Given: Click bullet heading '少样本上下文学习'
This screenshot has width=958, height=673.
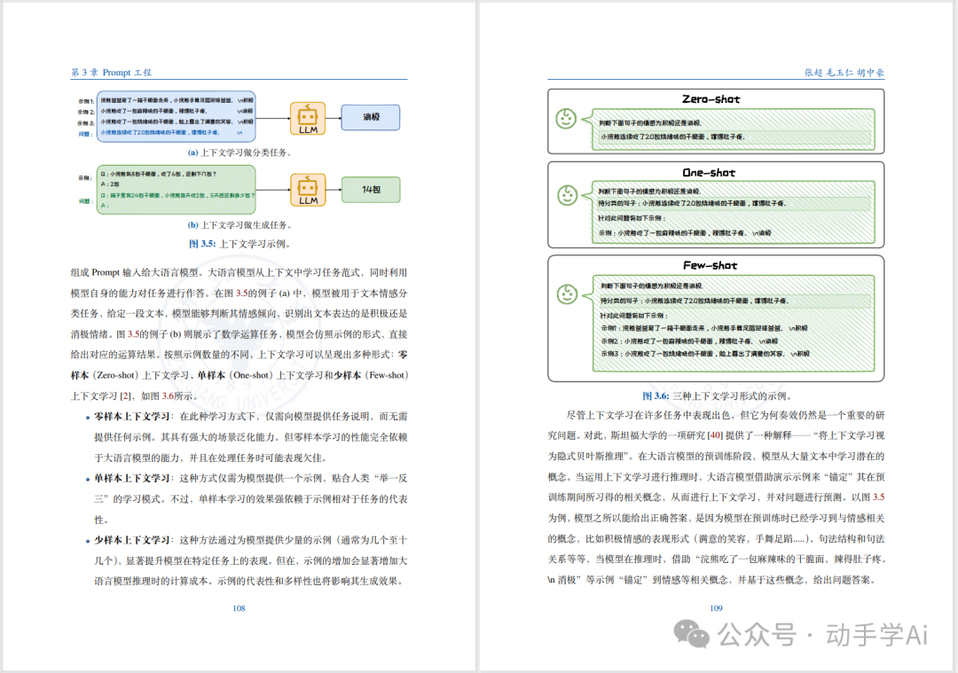Looking at the screenshot, I should [131, 540].
